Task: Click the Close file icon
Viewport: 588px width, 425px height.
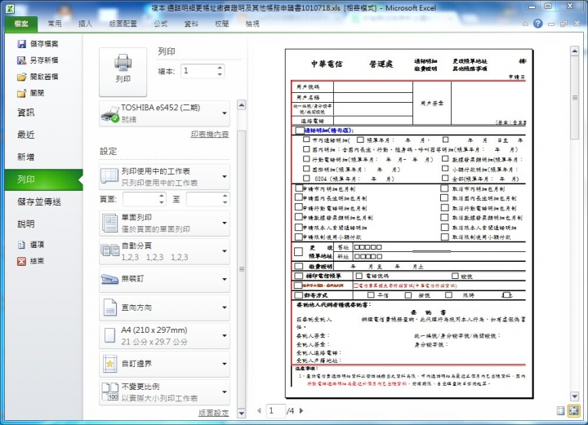Action: [x=22, y=93]
